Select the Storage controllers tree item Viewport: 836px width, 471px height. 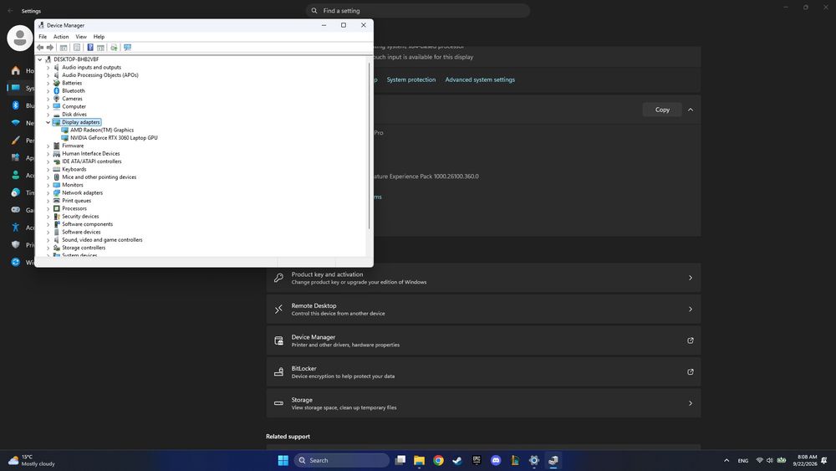click(84, 248)
